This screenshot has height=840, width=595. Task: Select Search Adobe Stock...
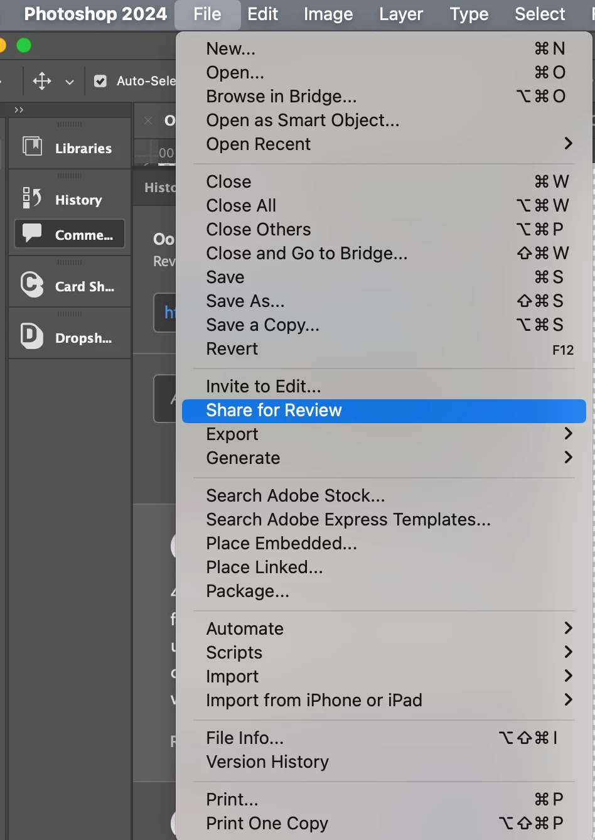pos(383,495)
